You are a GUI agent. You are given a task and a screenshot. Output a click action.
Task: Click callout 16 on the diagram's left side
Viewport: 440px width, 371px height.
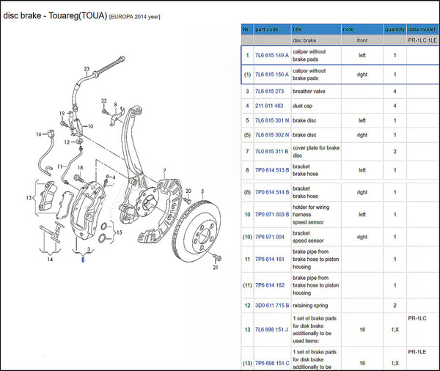39,134
